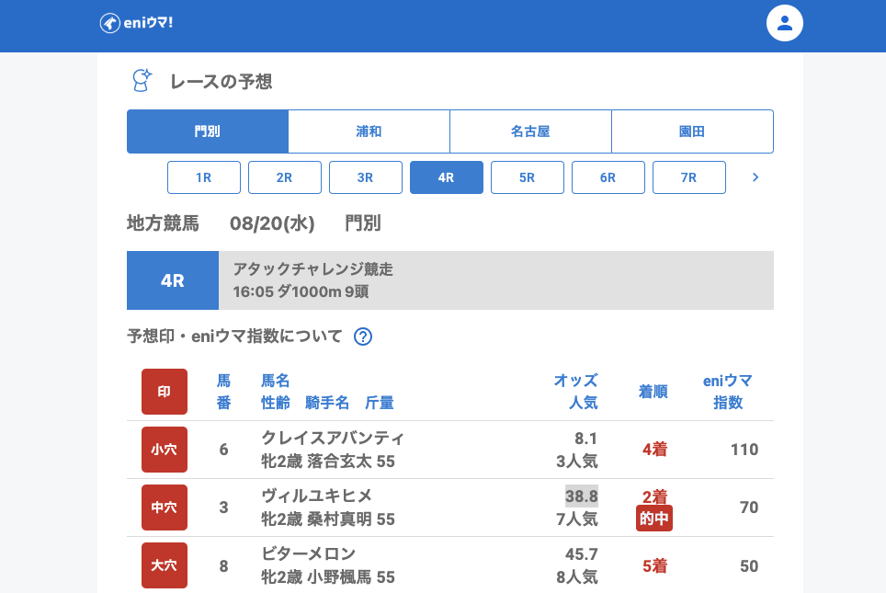Click the eniウマ! logo in header
This screenshot has width=886, height=593.
pos(136,23)
